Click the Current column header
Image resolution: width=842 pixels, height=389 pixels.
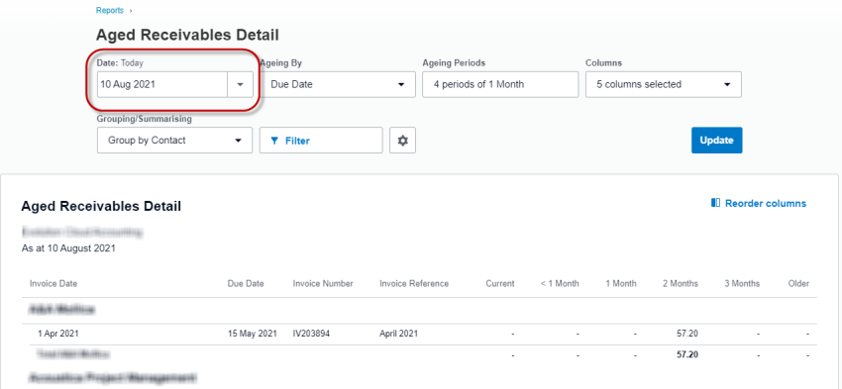pos(500,283)
